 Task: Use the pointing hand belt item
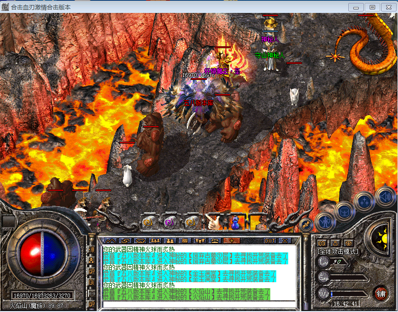pos(213,223)
